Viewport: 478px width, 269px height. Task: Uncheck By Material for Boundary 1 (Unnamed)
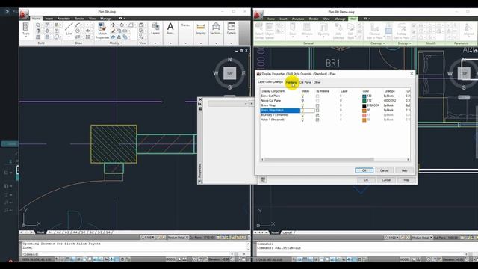click(317, 115)
